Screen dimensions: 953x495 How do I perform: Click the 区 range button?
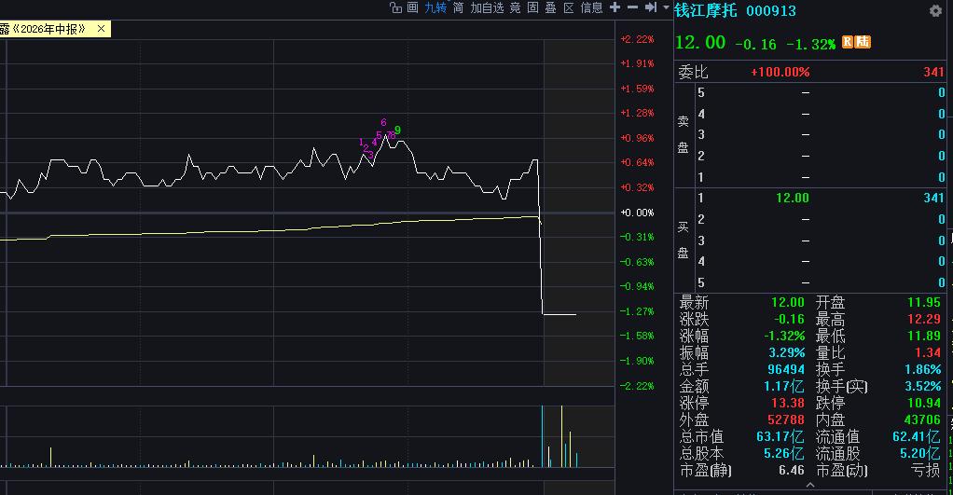(x=569, y=7)
